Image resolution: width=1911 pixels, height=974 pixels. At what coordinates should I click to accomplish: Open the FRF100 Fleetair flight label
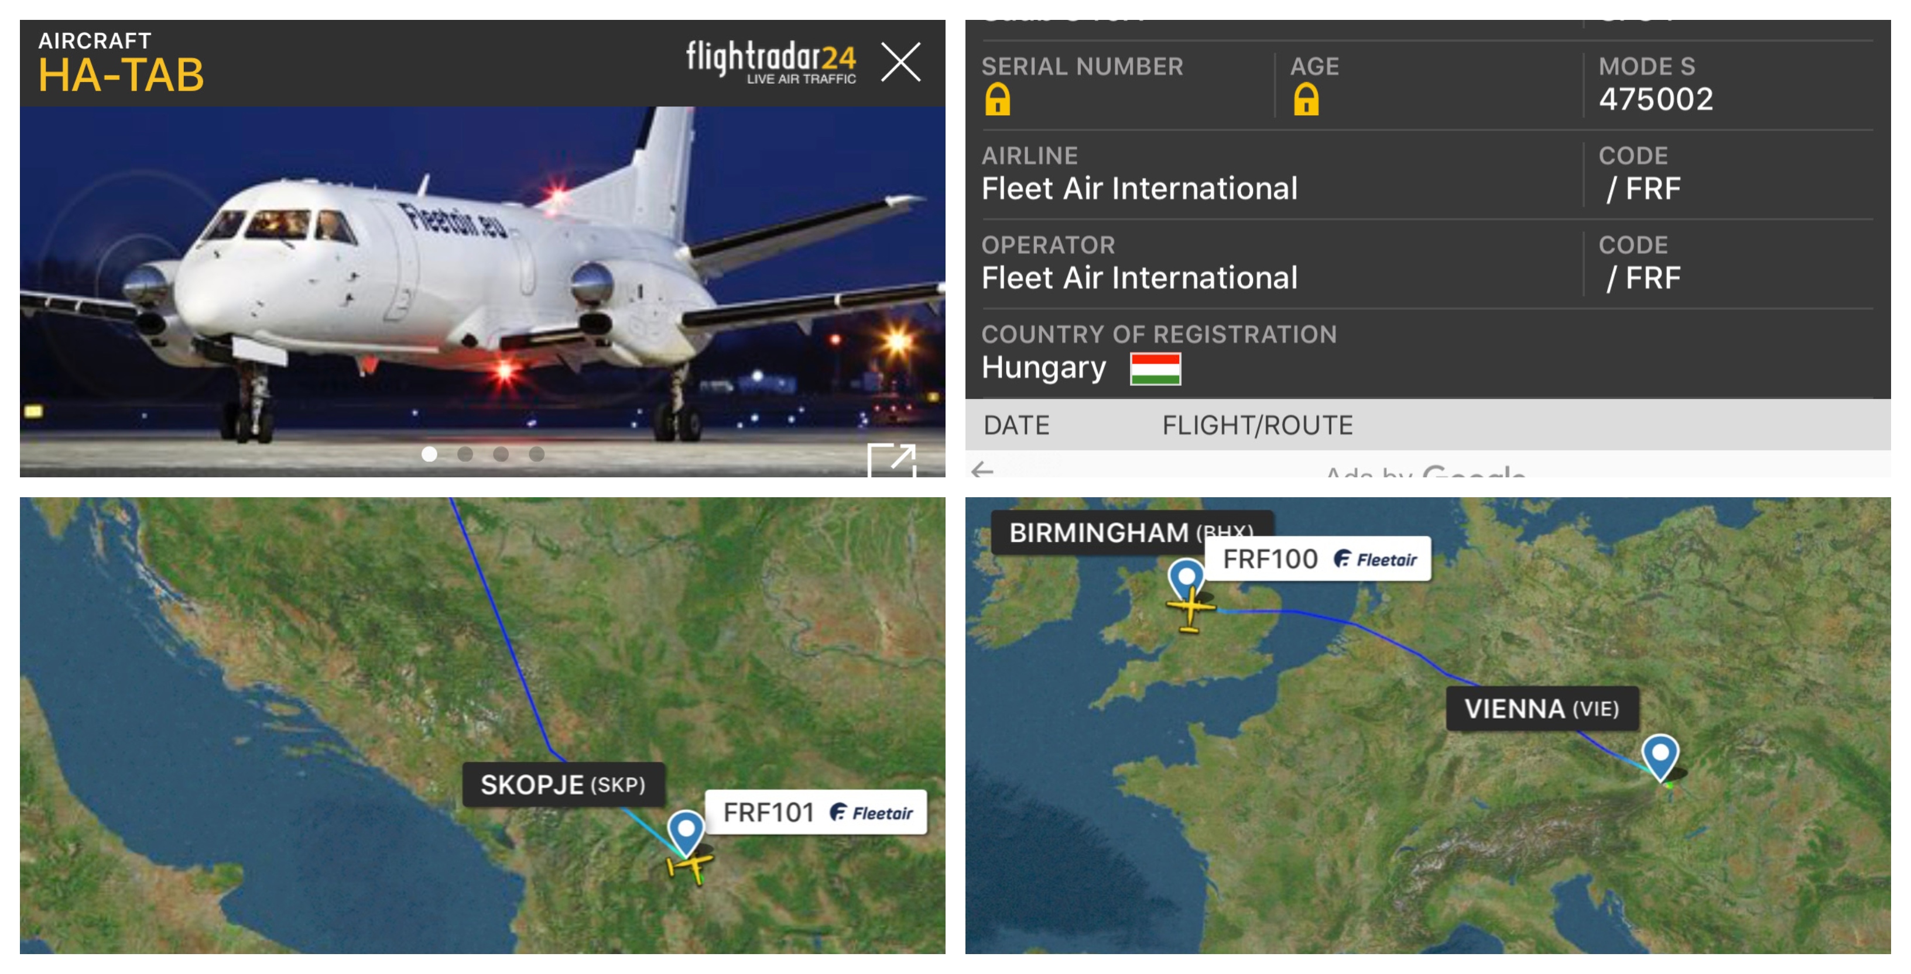click(x=1317, y=559)
